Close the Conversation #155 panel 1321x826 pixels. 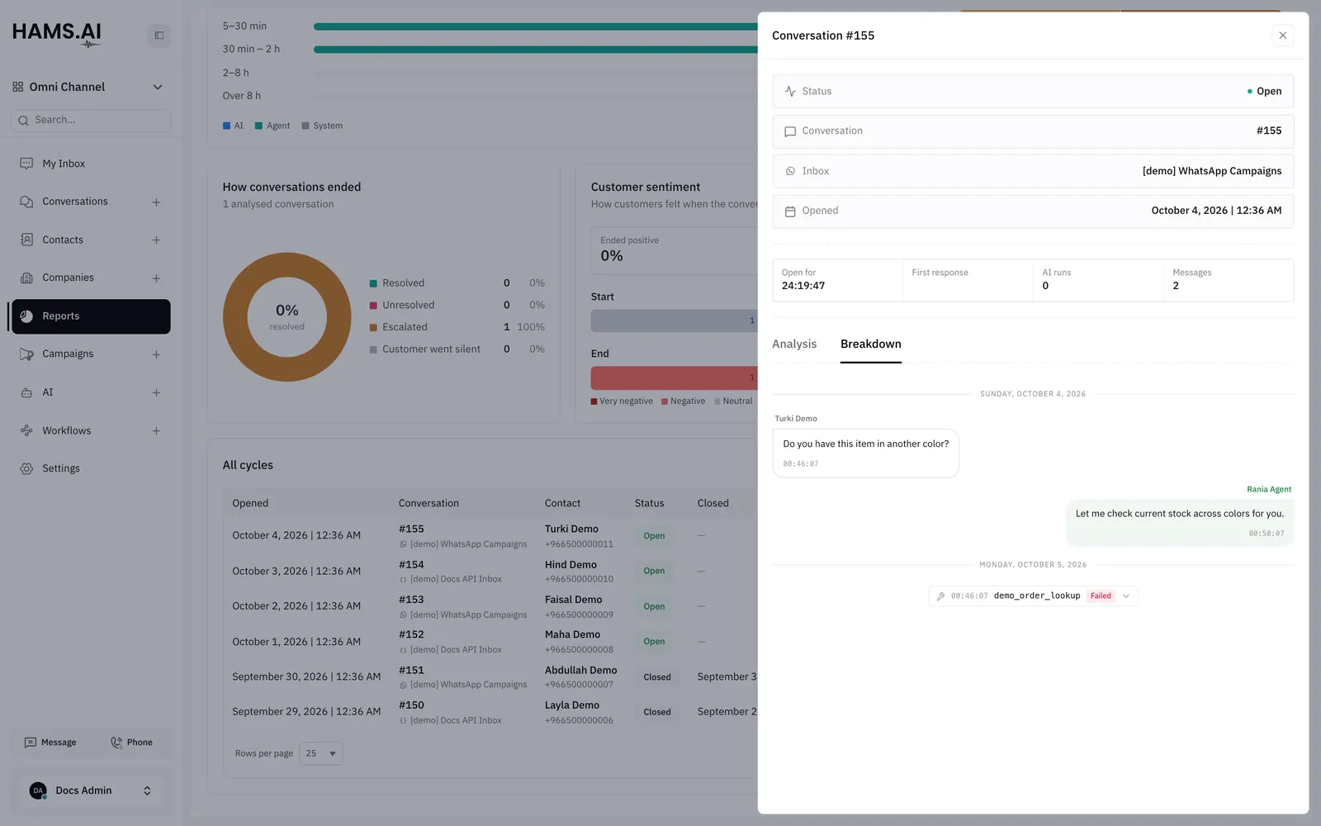click(x=1282, y=36)
